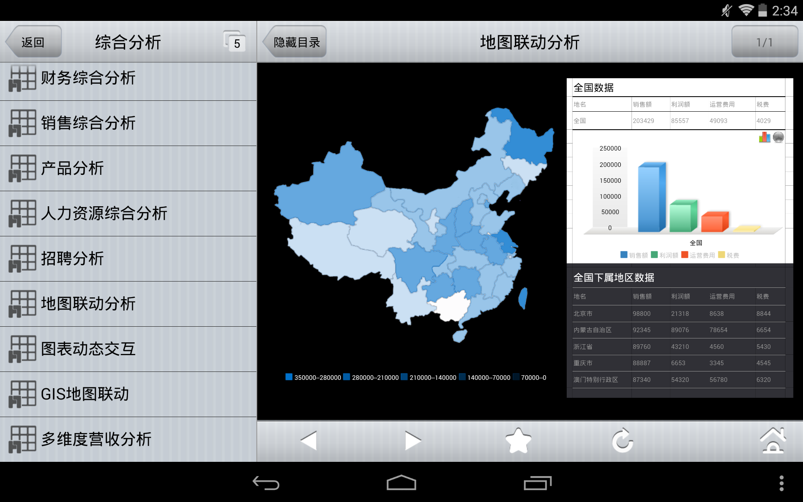Open 人力资源综合分析 report
This screenshot has width=803, height=502.
pos(128,214)
